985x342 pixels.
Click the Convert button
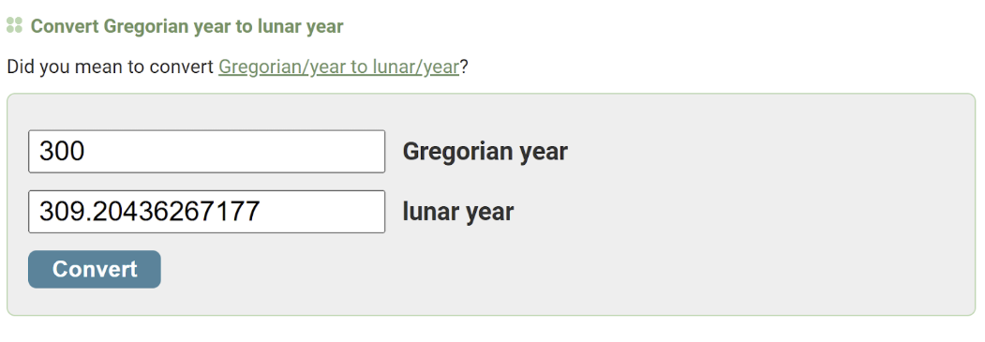(x=95, y=269)
